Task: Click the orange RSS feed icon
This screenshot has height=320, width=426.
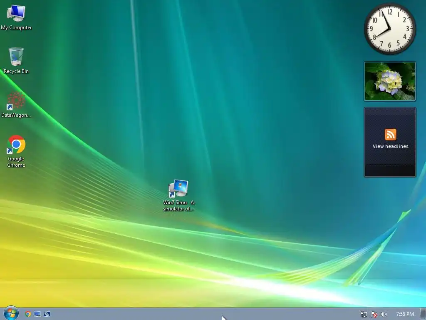Action: pos(390,135)
